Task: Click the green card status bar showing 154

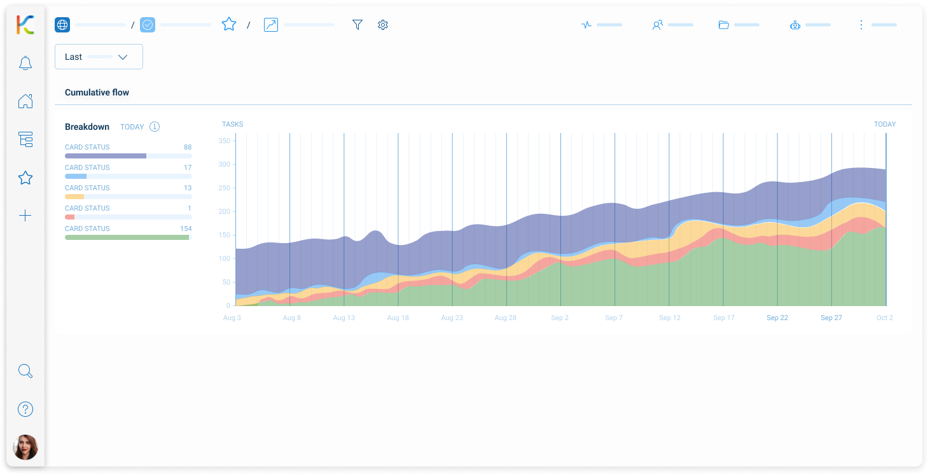Action: click(x=127, y=237)
